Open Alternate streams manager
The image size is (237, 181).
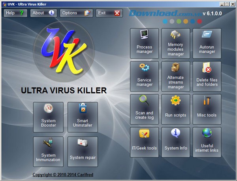tap(176, 76)
